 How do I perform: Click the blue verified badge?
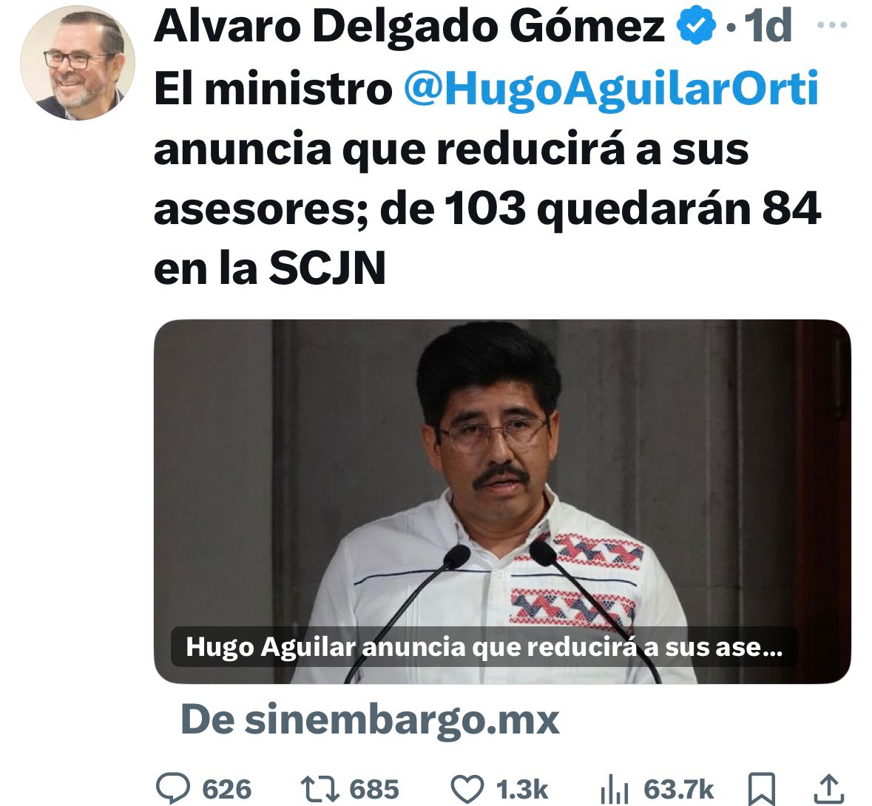tap(695, 27)
